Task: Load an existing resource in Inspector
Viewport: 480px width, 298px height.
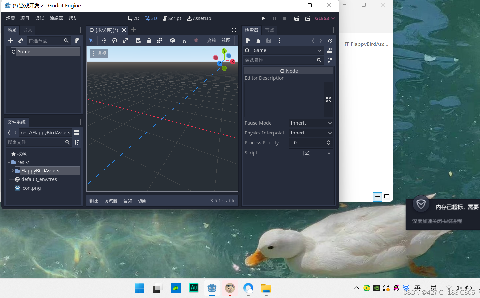Action: tap(258, 41)
